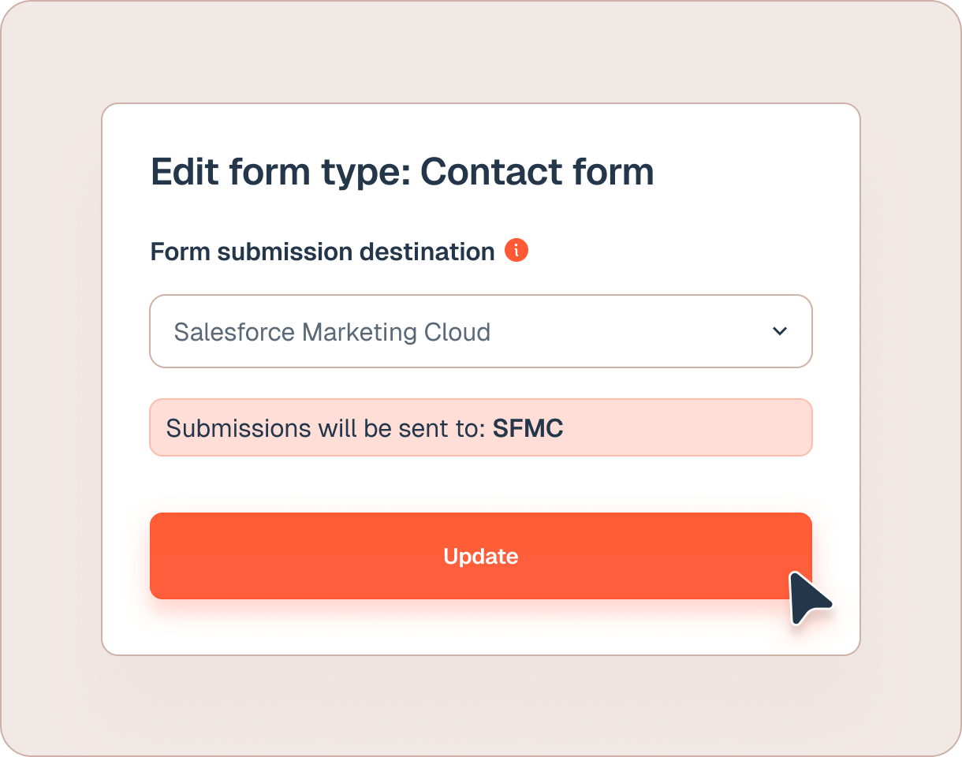Click the 'Form submission destination' label
Image resolution: width=962 pixels, height=757 pixels.
(323, 252)
